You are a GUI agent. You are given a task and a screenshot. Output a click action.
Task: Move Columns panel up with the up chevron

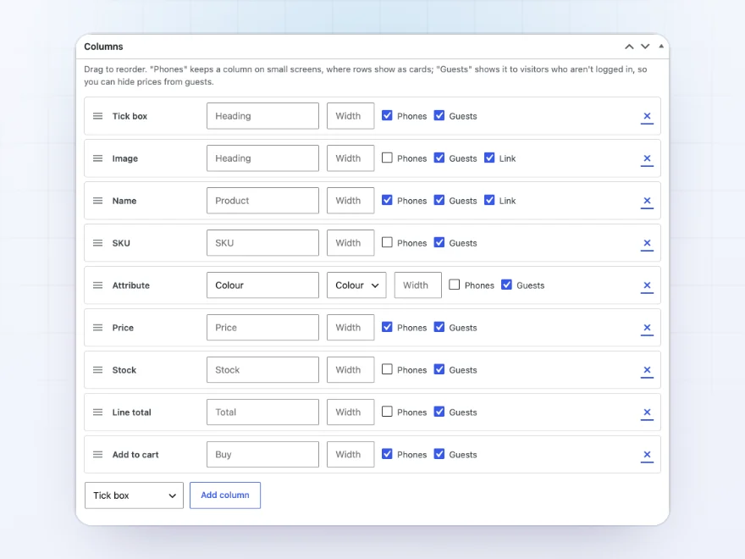click(x=629, y=47)
